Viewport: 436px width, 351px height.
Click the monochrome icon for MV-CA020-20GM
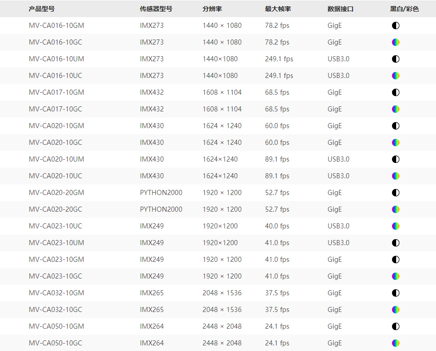(395, 193)
